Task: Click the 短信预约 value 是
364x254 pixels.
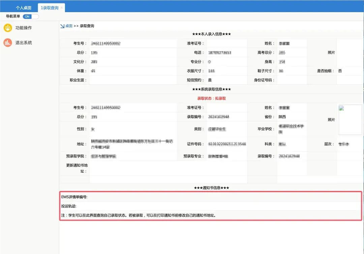Action: 210,80
